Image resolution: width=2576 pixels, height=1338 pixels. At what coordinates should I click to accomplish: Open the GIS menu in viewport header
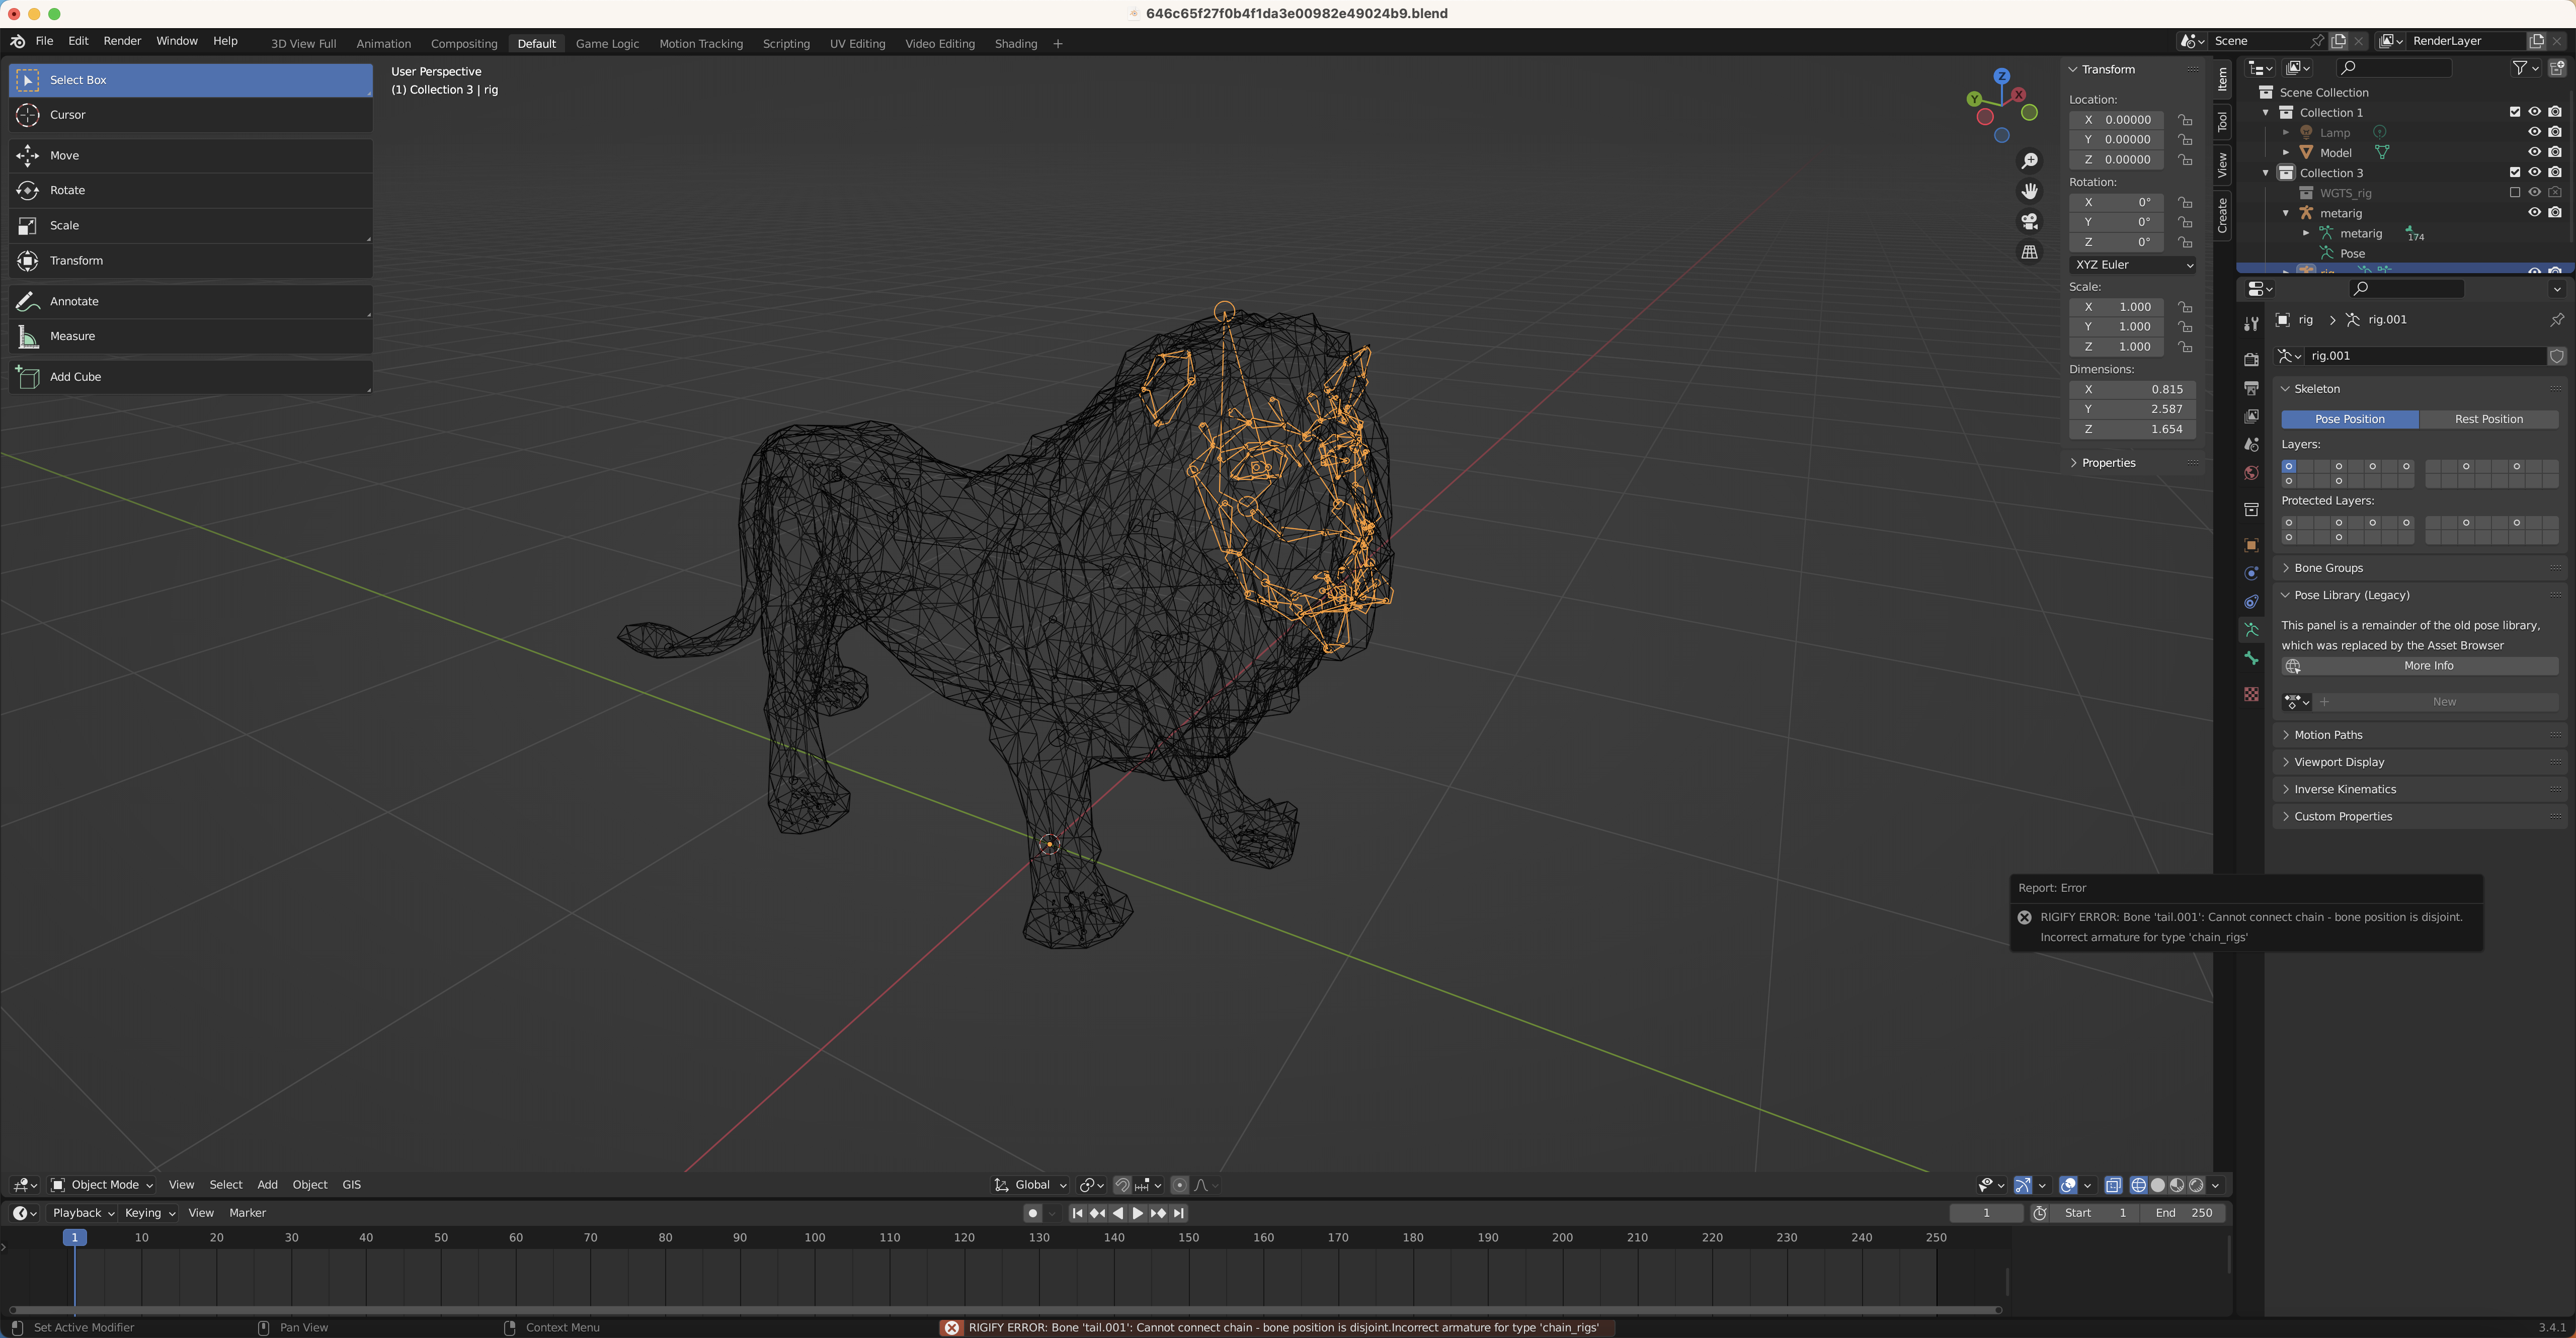[x=351, y=1185]
